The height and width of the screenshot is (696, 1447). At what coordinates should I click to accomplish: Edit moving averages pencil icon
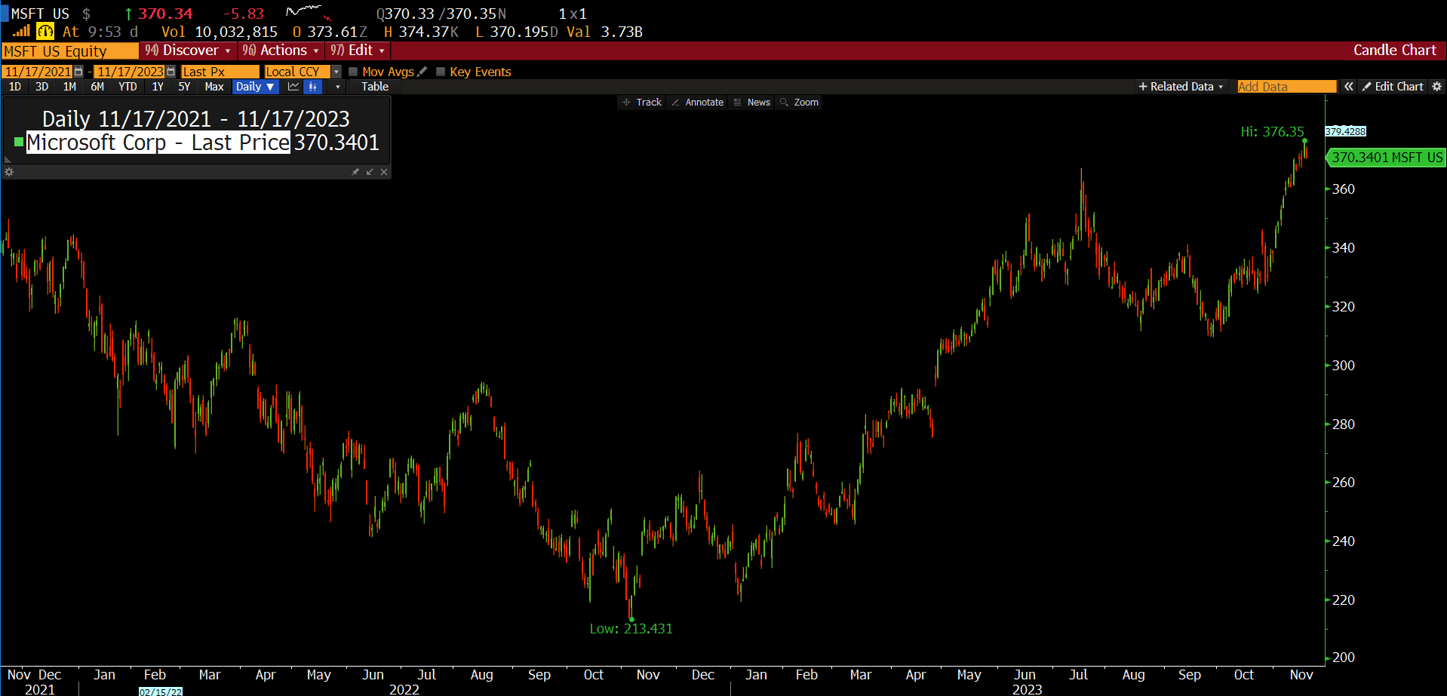pos(422,72)
